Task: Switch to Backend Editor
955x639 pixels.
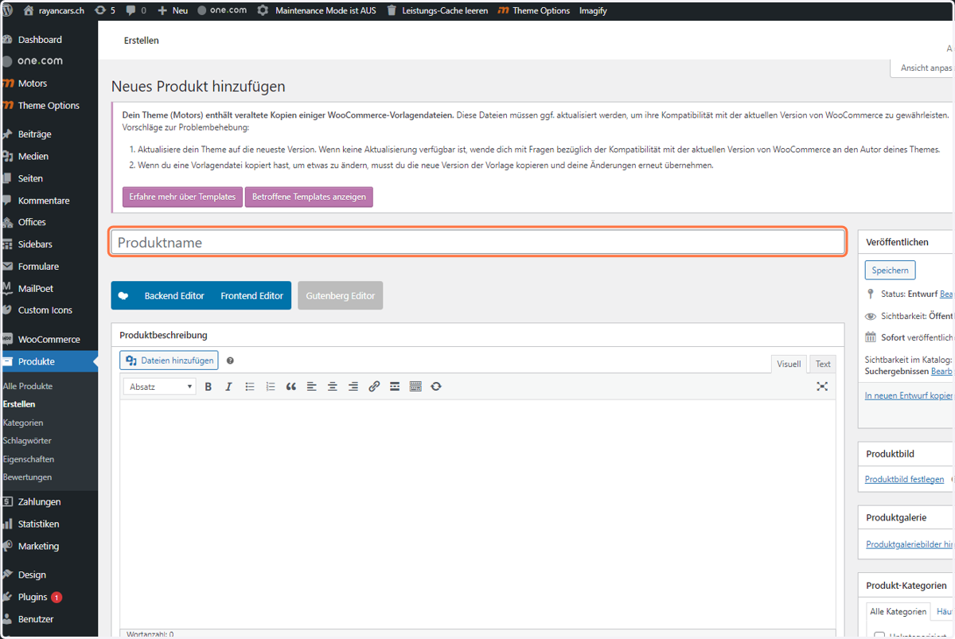Action: pyautogui.click(x=174, y=295)
